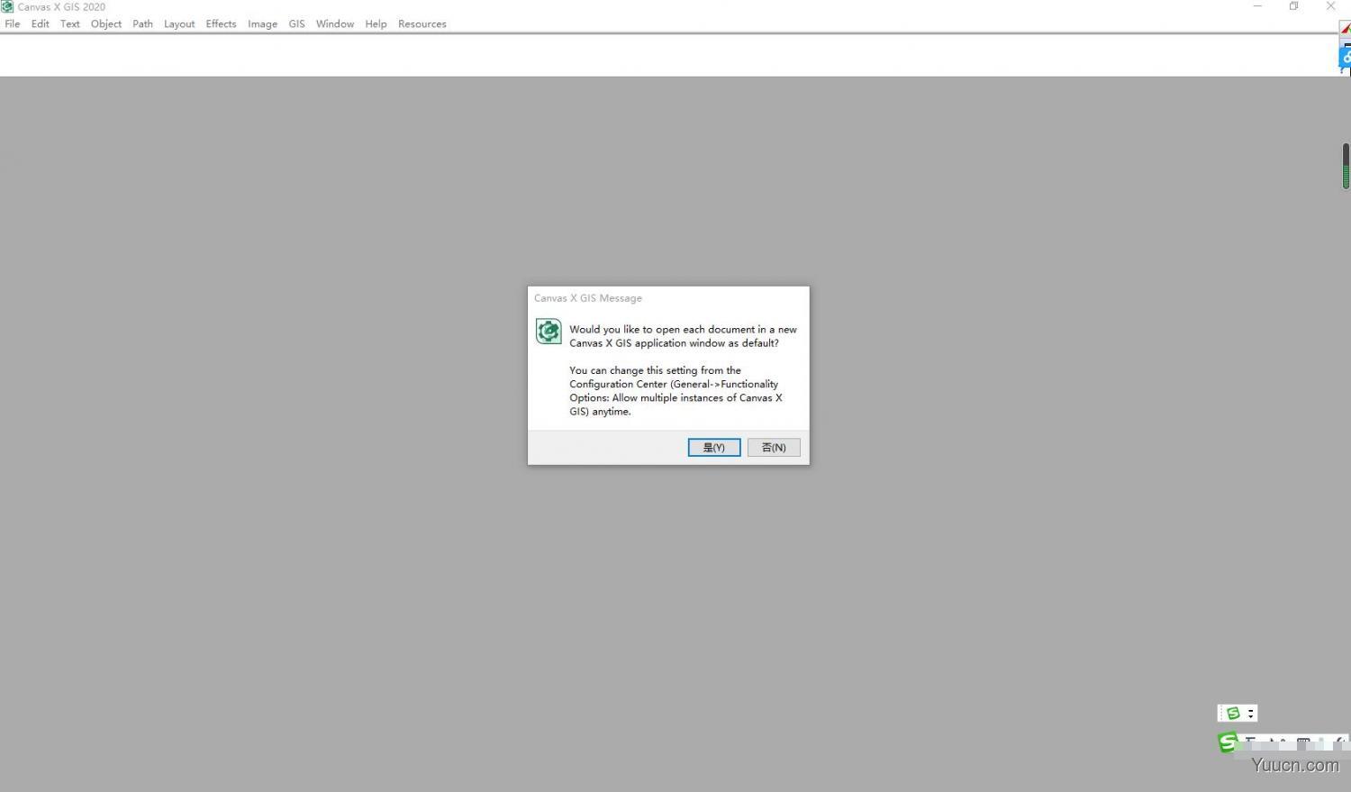Click the green level meter on right edge
Viewport: 1351px width, 792px height.
[x=1346, y=166]
